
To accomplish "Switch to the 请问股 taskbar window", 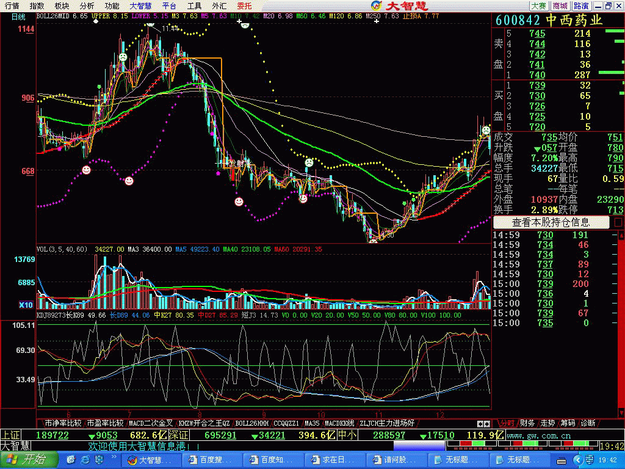I will [396, 460].
